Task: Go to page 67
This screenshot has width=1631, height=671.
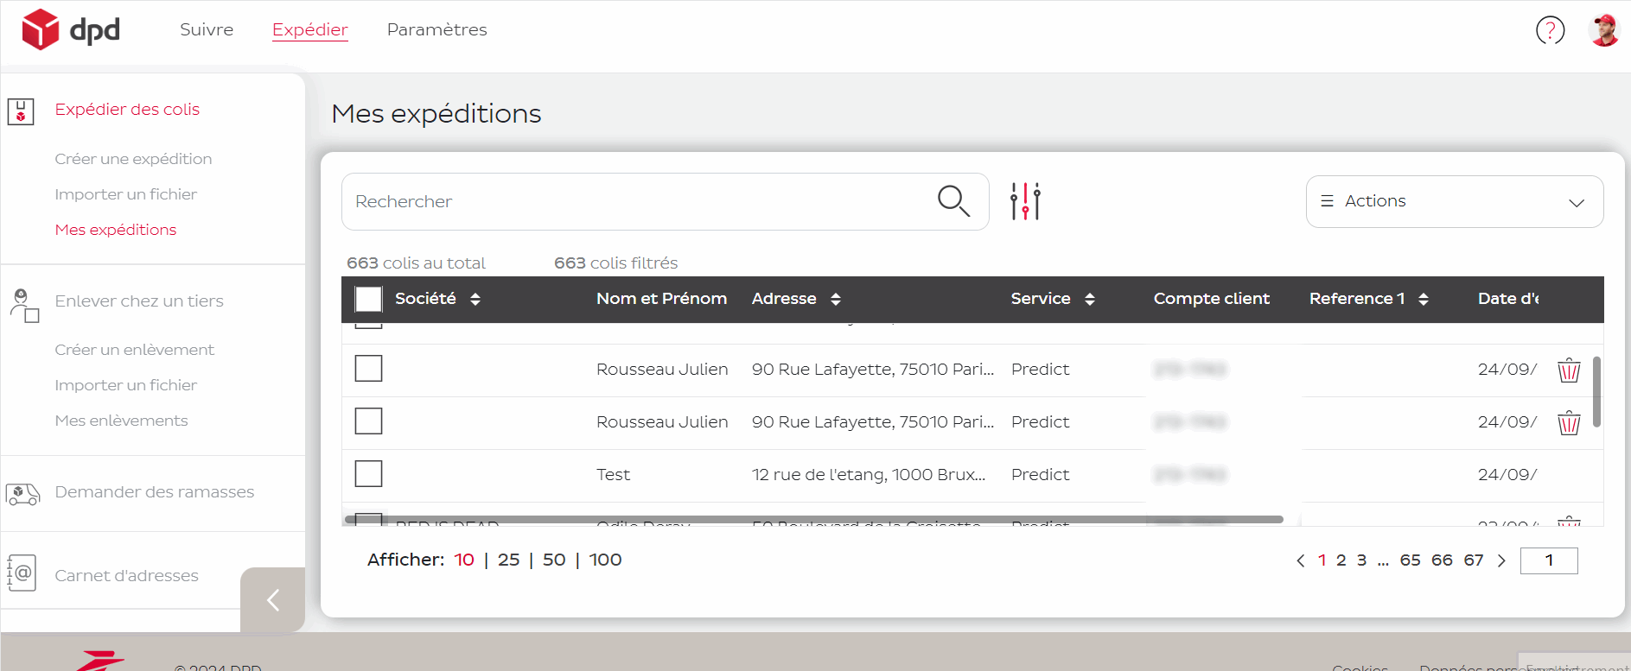Action: pos(1474,560)
